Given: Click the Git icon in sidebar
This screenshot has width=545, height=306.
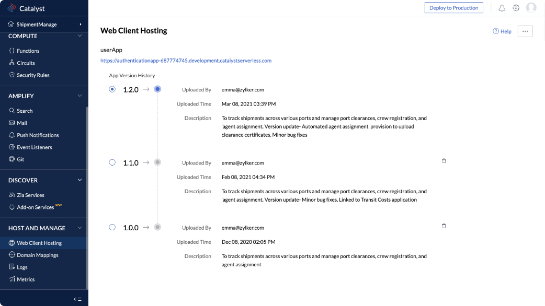Looking at the screenshot, I should 12,159.
